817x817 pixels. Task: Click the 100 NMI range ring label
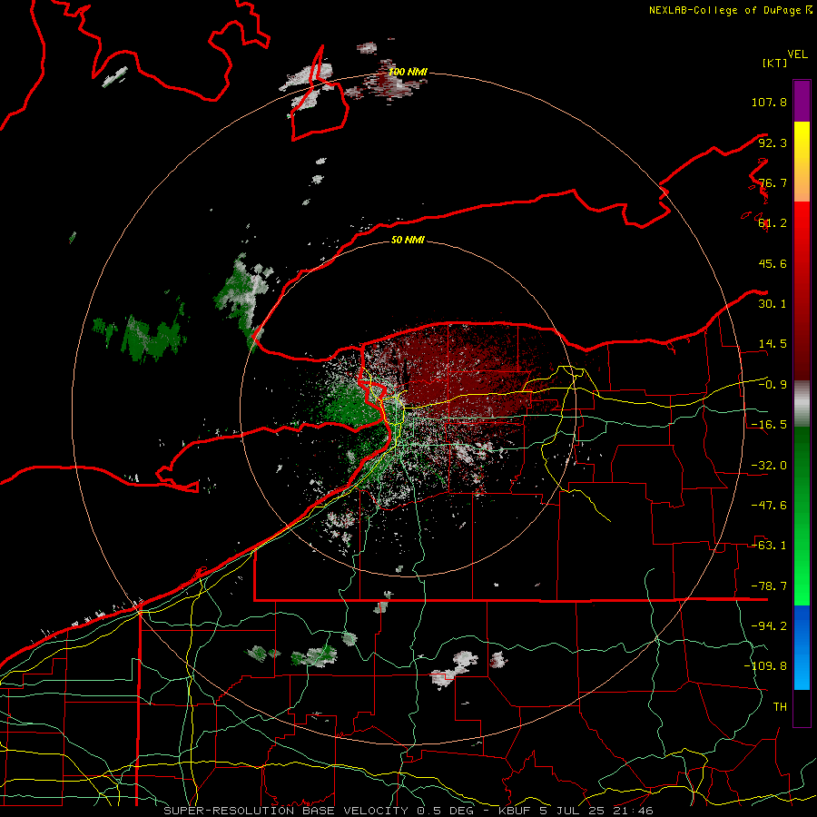pyautogui.click(x=408, y=72)
